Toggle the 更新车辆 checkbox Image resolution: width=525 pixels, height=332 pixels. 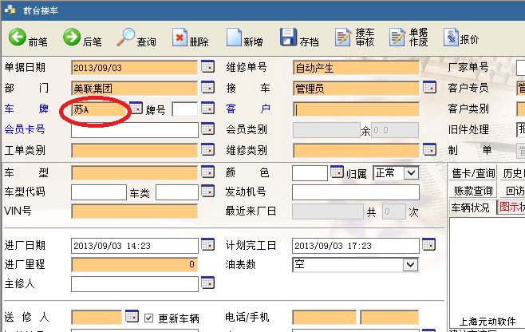click(149, 318)
